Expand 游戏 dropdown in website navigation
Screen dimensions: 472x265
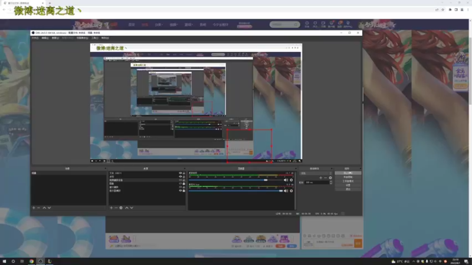pos(188,25)
